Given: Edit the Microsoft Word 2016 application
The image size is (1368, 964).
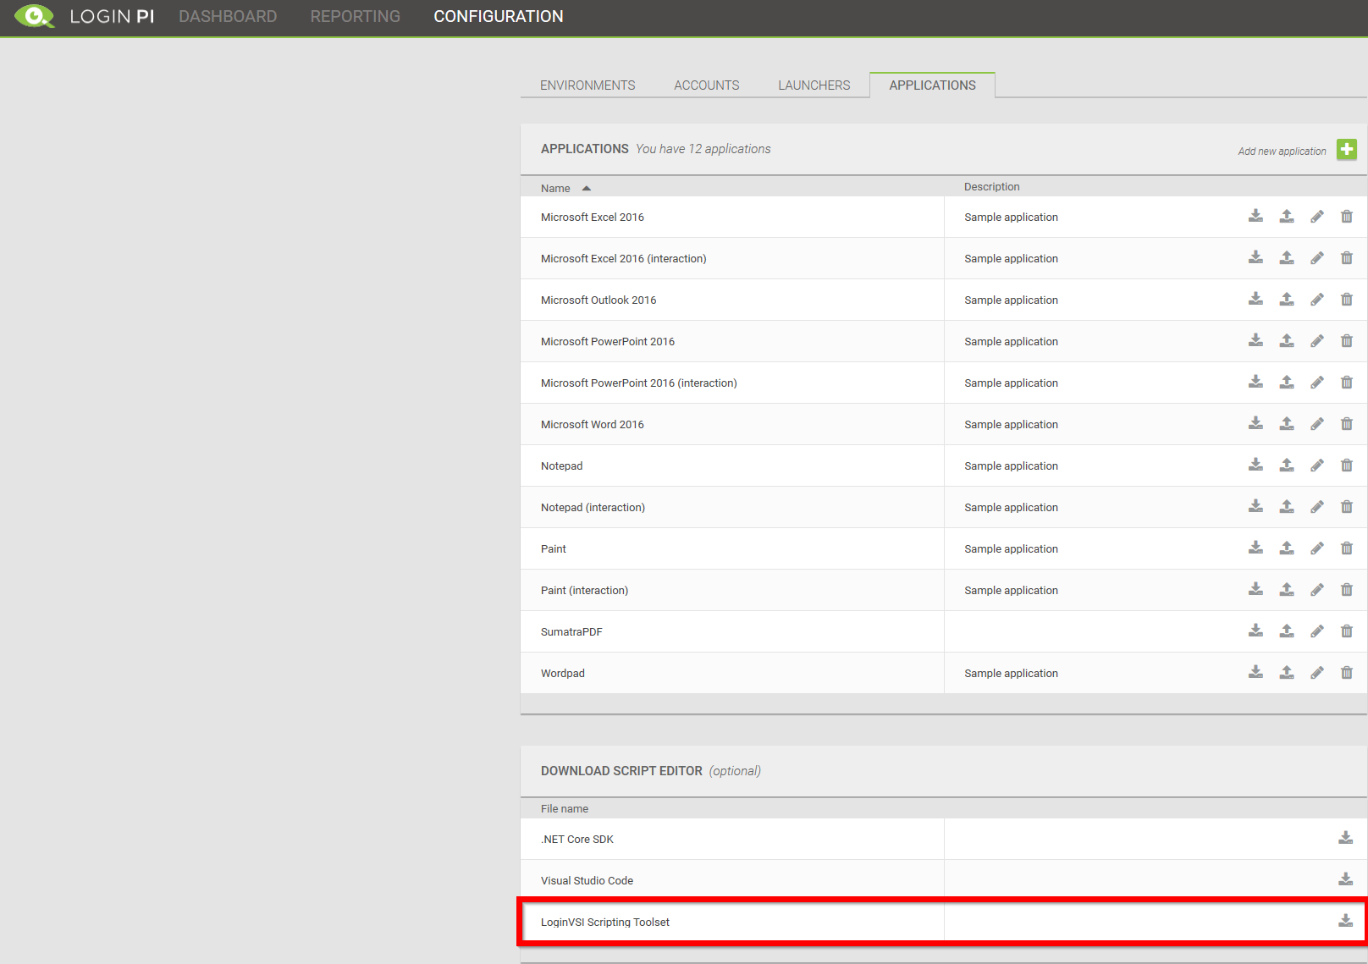Looking at the screenshot, I should coord(1317,424).
